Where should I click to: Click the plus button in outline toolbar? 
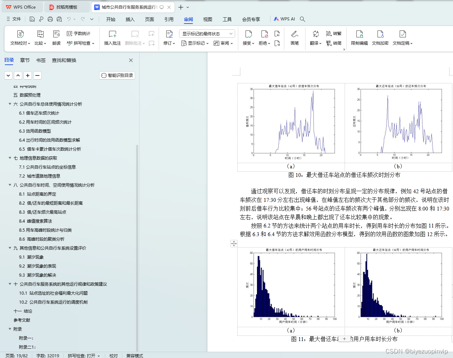pyautogui.click(x=28, y=75)
